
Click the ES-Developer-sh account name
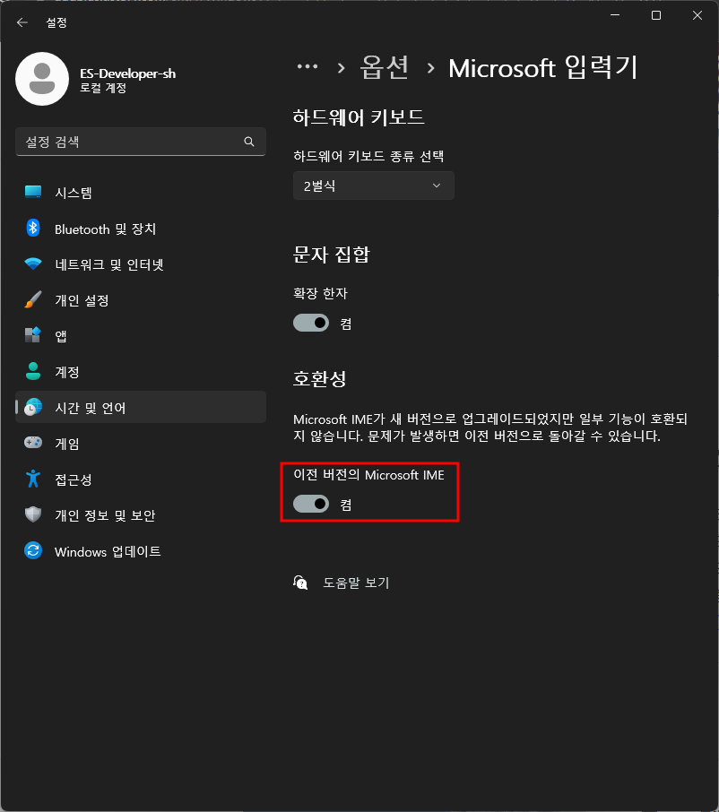pyautogui.click(x=127, y=73)
